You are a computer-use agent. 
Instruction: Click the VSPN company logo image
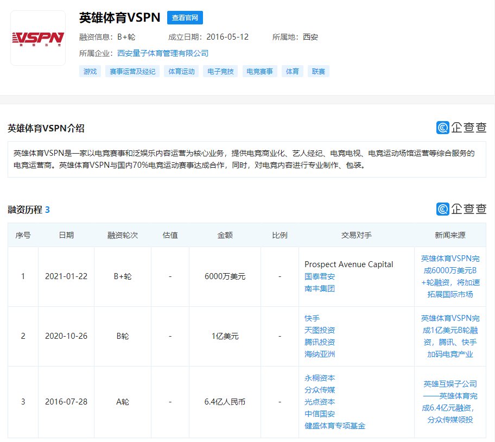point(38,38)
